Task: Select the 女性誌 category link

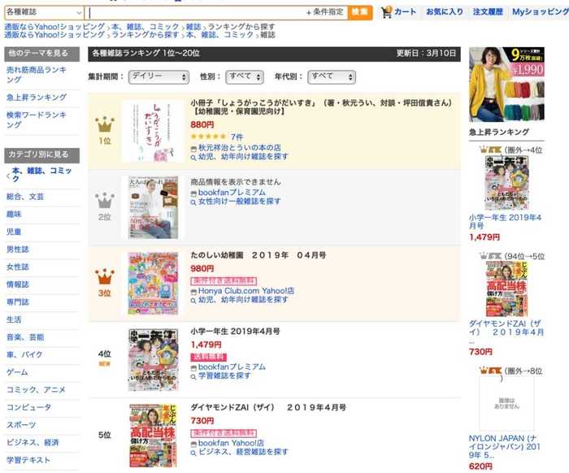Action: tap(17, 267)
